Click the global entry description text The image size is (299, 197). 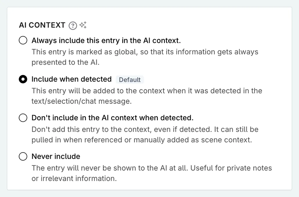pyautogui.click(x=145, y=57)
